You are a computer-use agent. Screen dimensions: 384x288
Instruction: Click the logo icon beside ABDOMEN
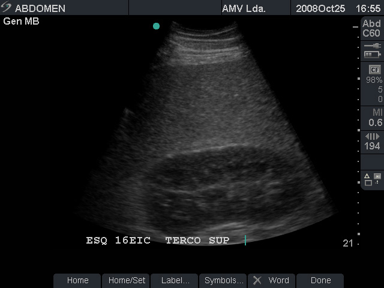tap(7, 8)
